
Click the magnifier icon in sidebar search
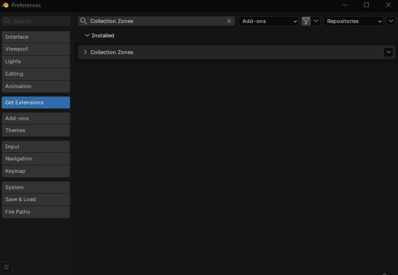(7, 21)
